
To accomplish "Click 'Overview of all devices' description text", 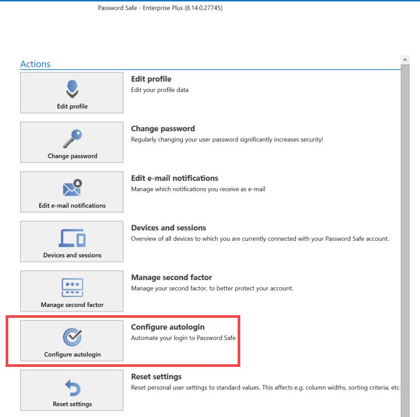I will pyautogui.click(x=260, y=239).
